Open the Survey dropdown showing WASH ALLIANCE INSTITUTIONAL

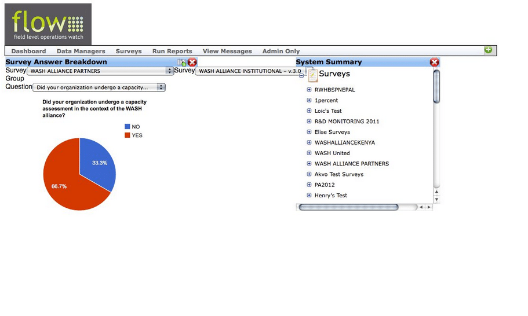(251, 71)
